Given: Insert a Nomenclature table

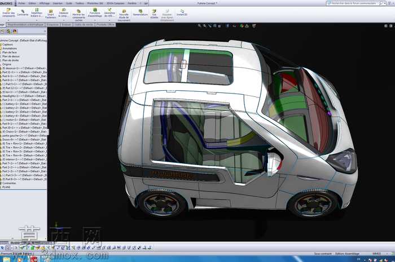Looking at the screenshot, I should (x=141, y=13).
